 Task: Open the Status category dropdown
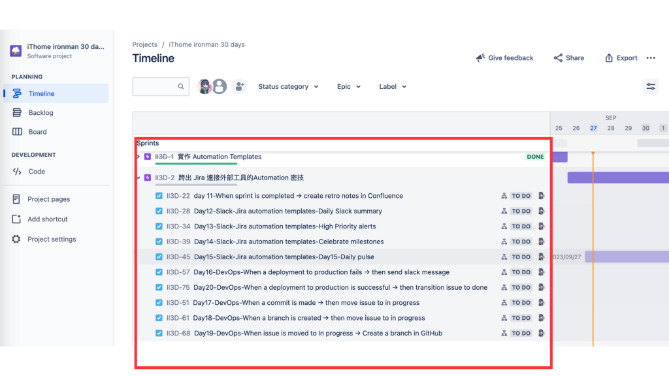click(288, 87)
